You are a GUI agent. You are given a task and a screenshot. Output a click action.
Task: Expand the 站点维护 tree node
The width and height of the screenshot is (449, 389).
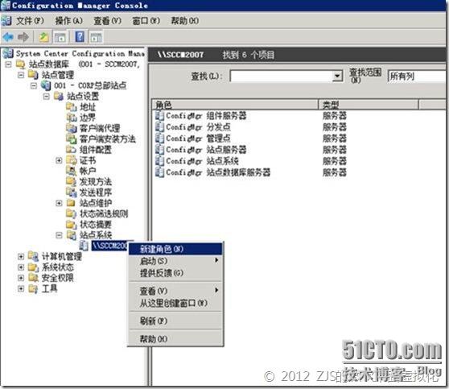click(x=59, y=203)
